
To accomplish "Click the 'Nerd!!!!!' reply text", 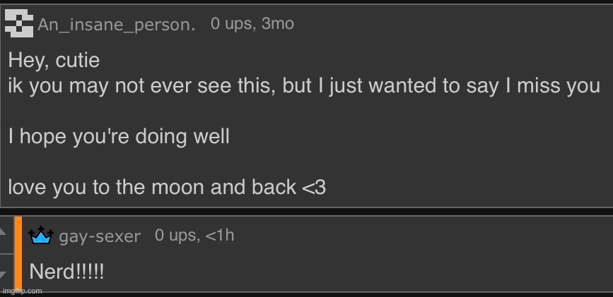I will 66,272.
